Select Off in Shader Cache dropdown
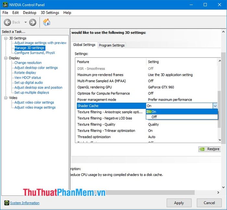227x210 pixels. coord(182,117)
